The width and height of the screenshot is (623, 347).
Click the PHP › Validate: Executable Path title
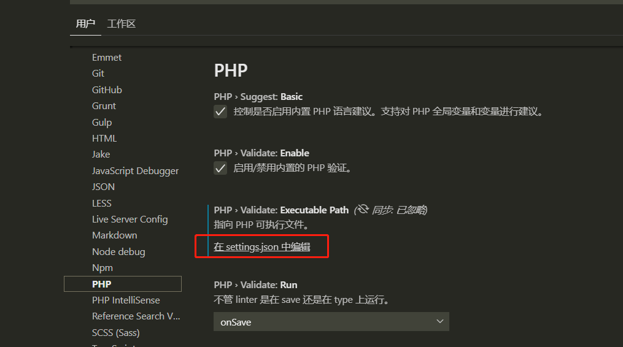coord(281,210)
